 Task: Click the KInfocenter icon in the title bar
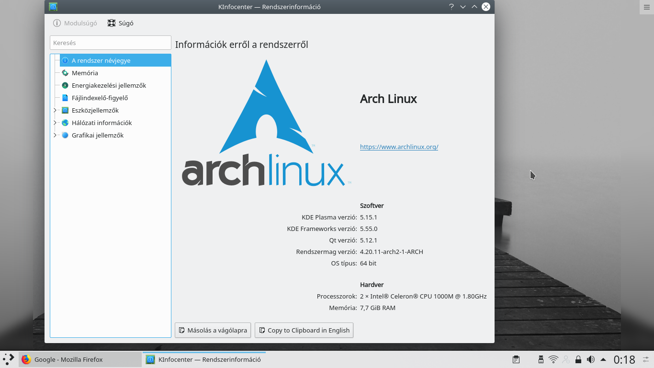coord(53,7)
